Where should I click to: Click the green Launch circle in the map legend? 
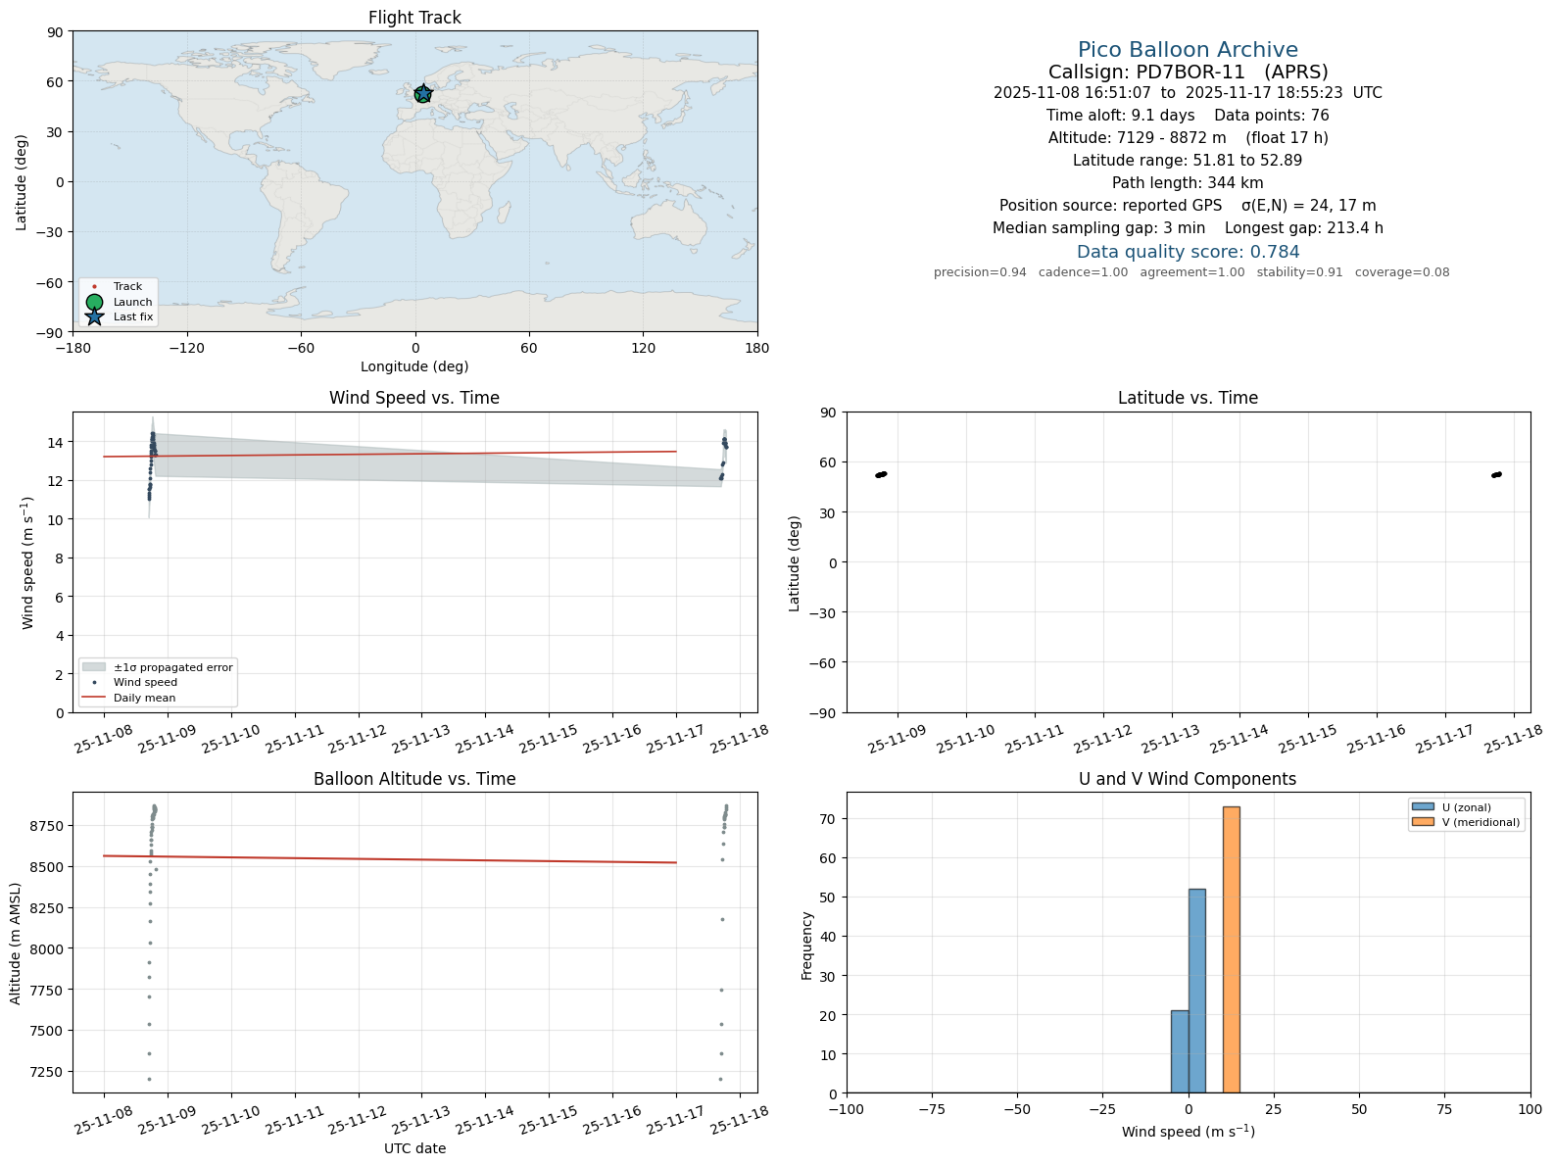click(x=94, y=302)
